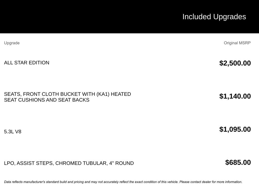Click the $2,500.00 price

[x=235, y=63]
